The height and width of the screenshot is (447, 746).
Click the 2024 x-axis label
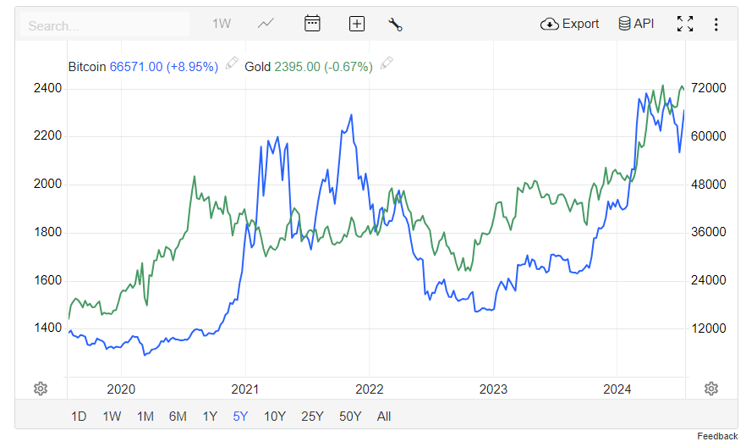pos(617,389)
